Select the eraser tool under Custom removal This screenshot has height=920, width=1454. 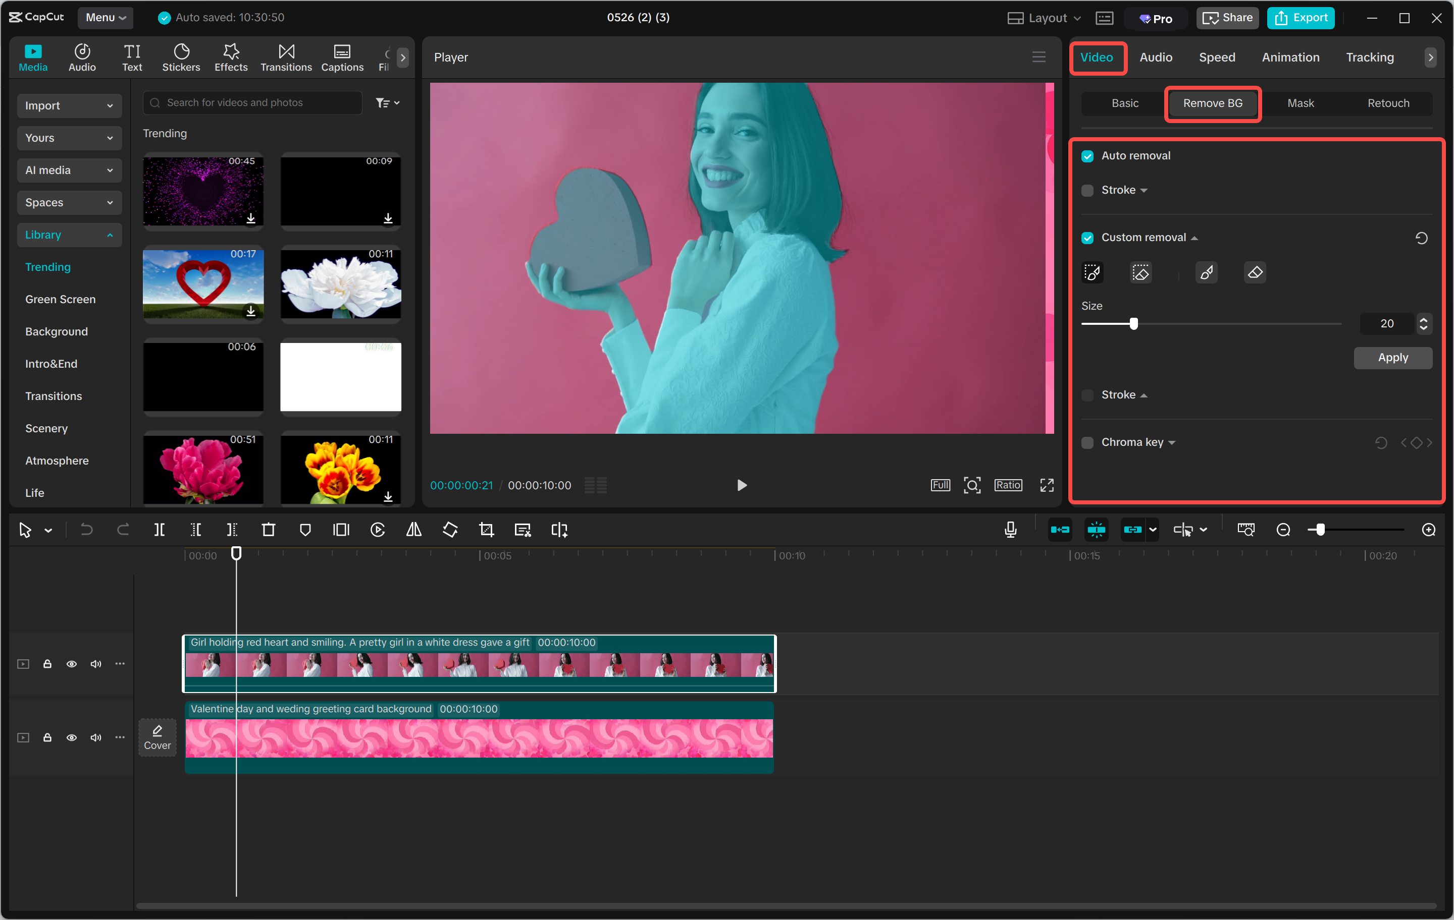1254,273
